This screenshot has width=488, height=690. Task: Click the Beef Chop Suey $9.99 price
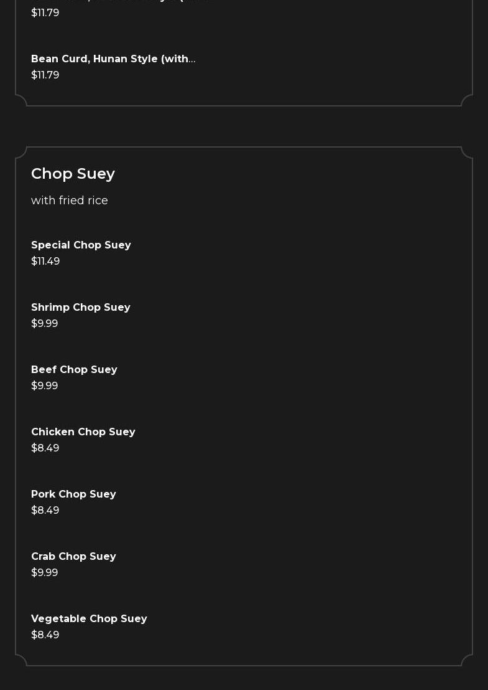[44, 386]
